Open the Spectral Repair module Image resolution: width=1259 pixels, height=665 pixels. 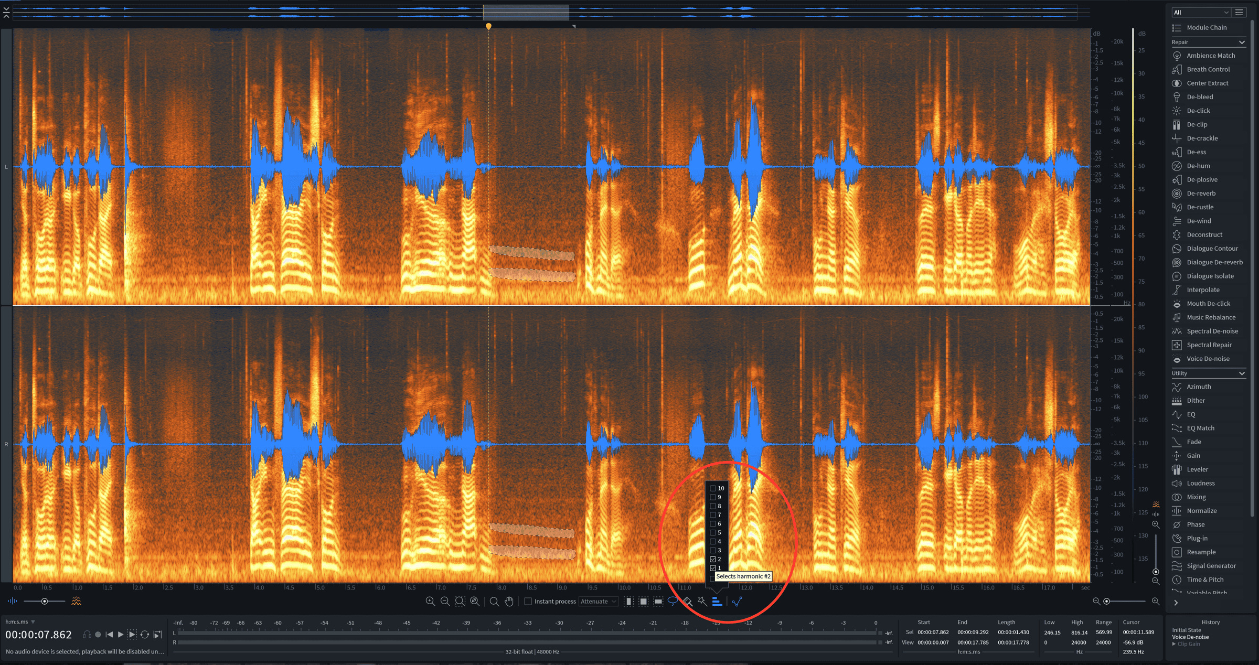point(1209,345)
